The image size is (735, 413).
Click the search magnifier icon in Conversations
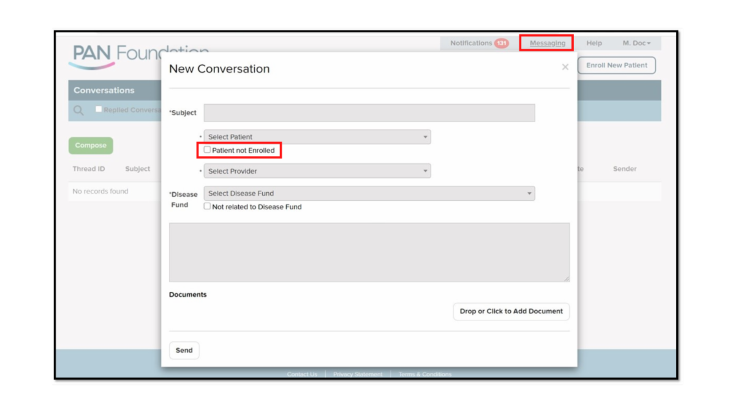78,111
